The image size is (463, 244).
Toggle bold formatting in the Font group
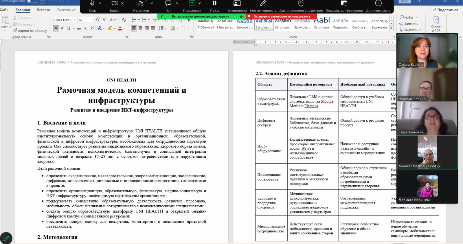[56, 28]
